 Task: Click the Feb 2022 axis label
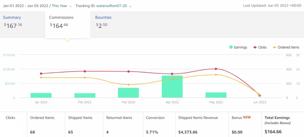[x=85, y=102]
